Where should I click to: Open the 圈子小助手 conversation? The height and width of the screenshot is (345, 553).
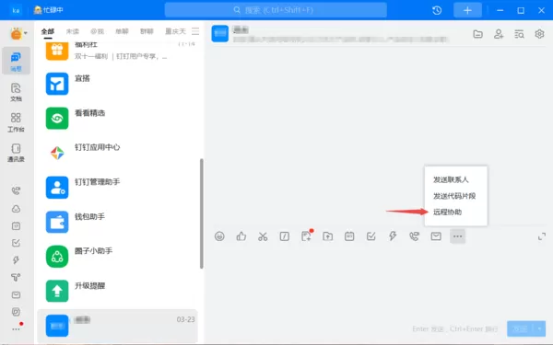[x=117, y=257]
